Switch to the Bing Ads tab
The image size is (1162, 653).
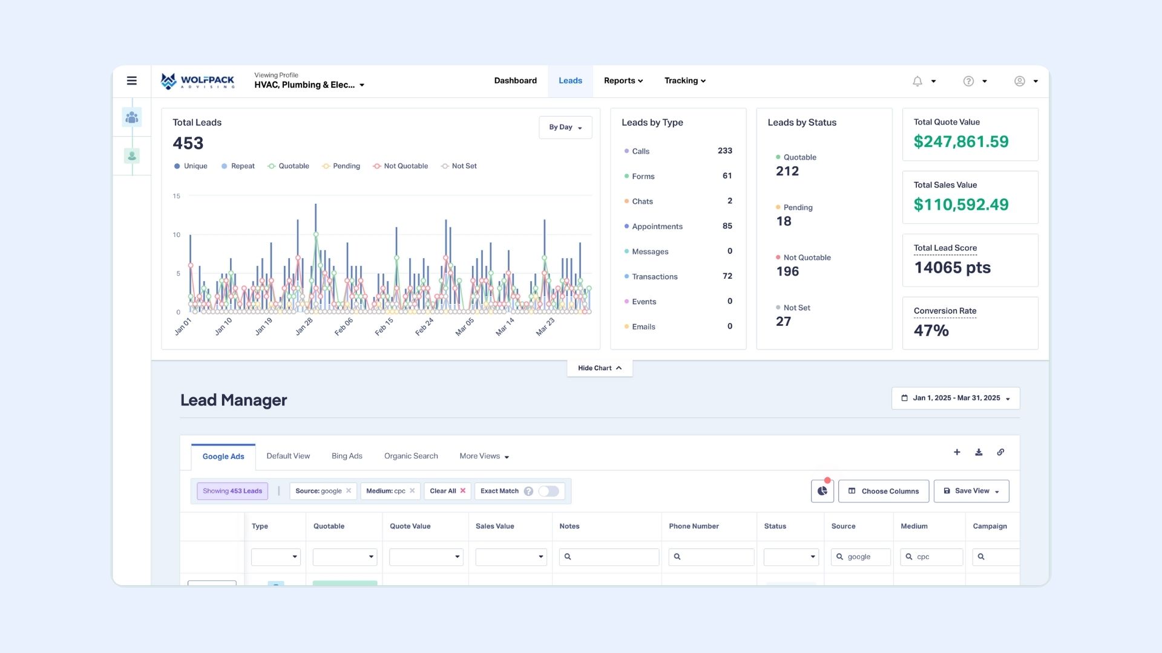(x=346, y=456)
